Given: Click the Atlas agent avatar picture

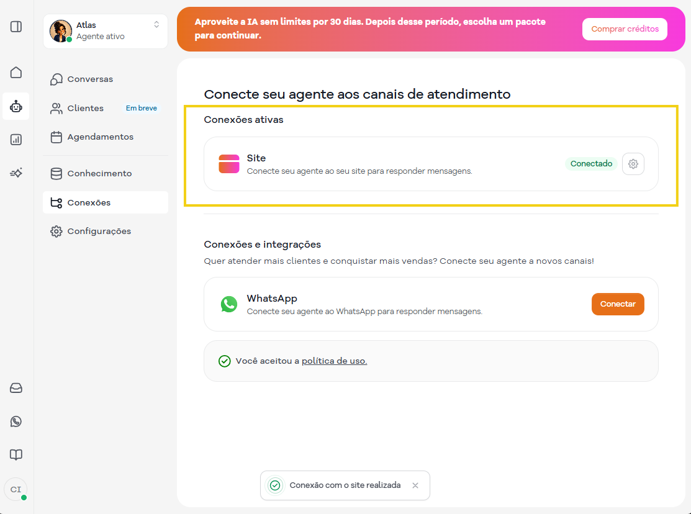Looking at the screenshot, I should pos(61,31).
